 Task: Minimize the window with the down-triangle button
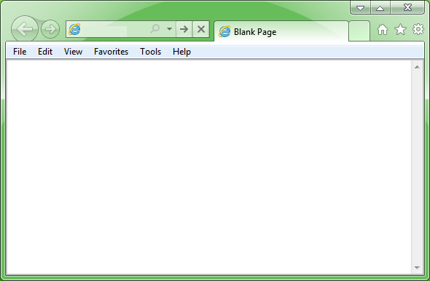[360, 8]
